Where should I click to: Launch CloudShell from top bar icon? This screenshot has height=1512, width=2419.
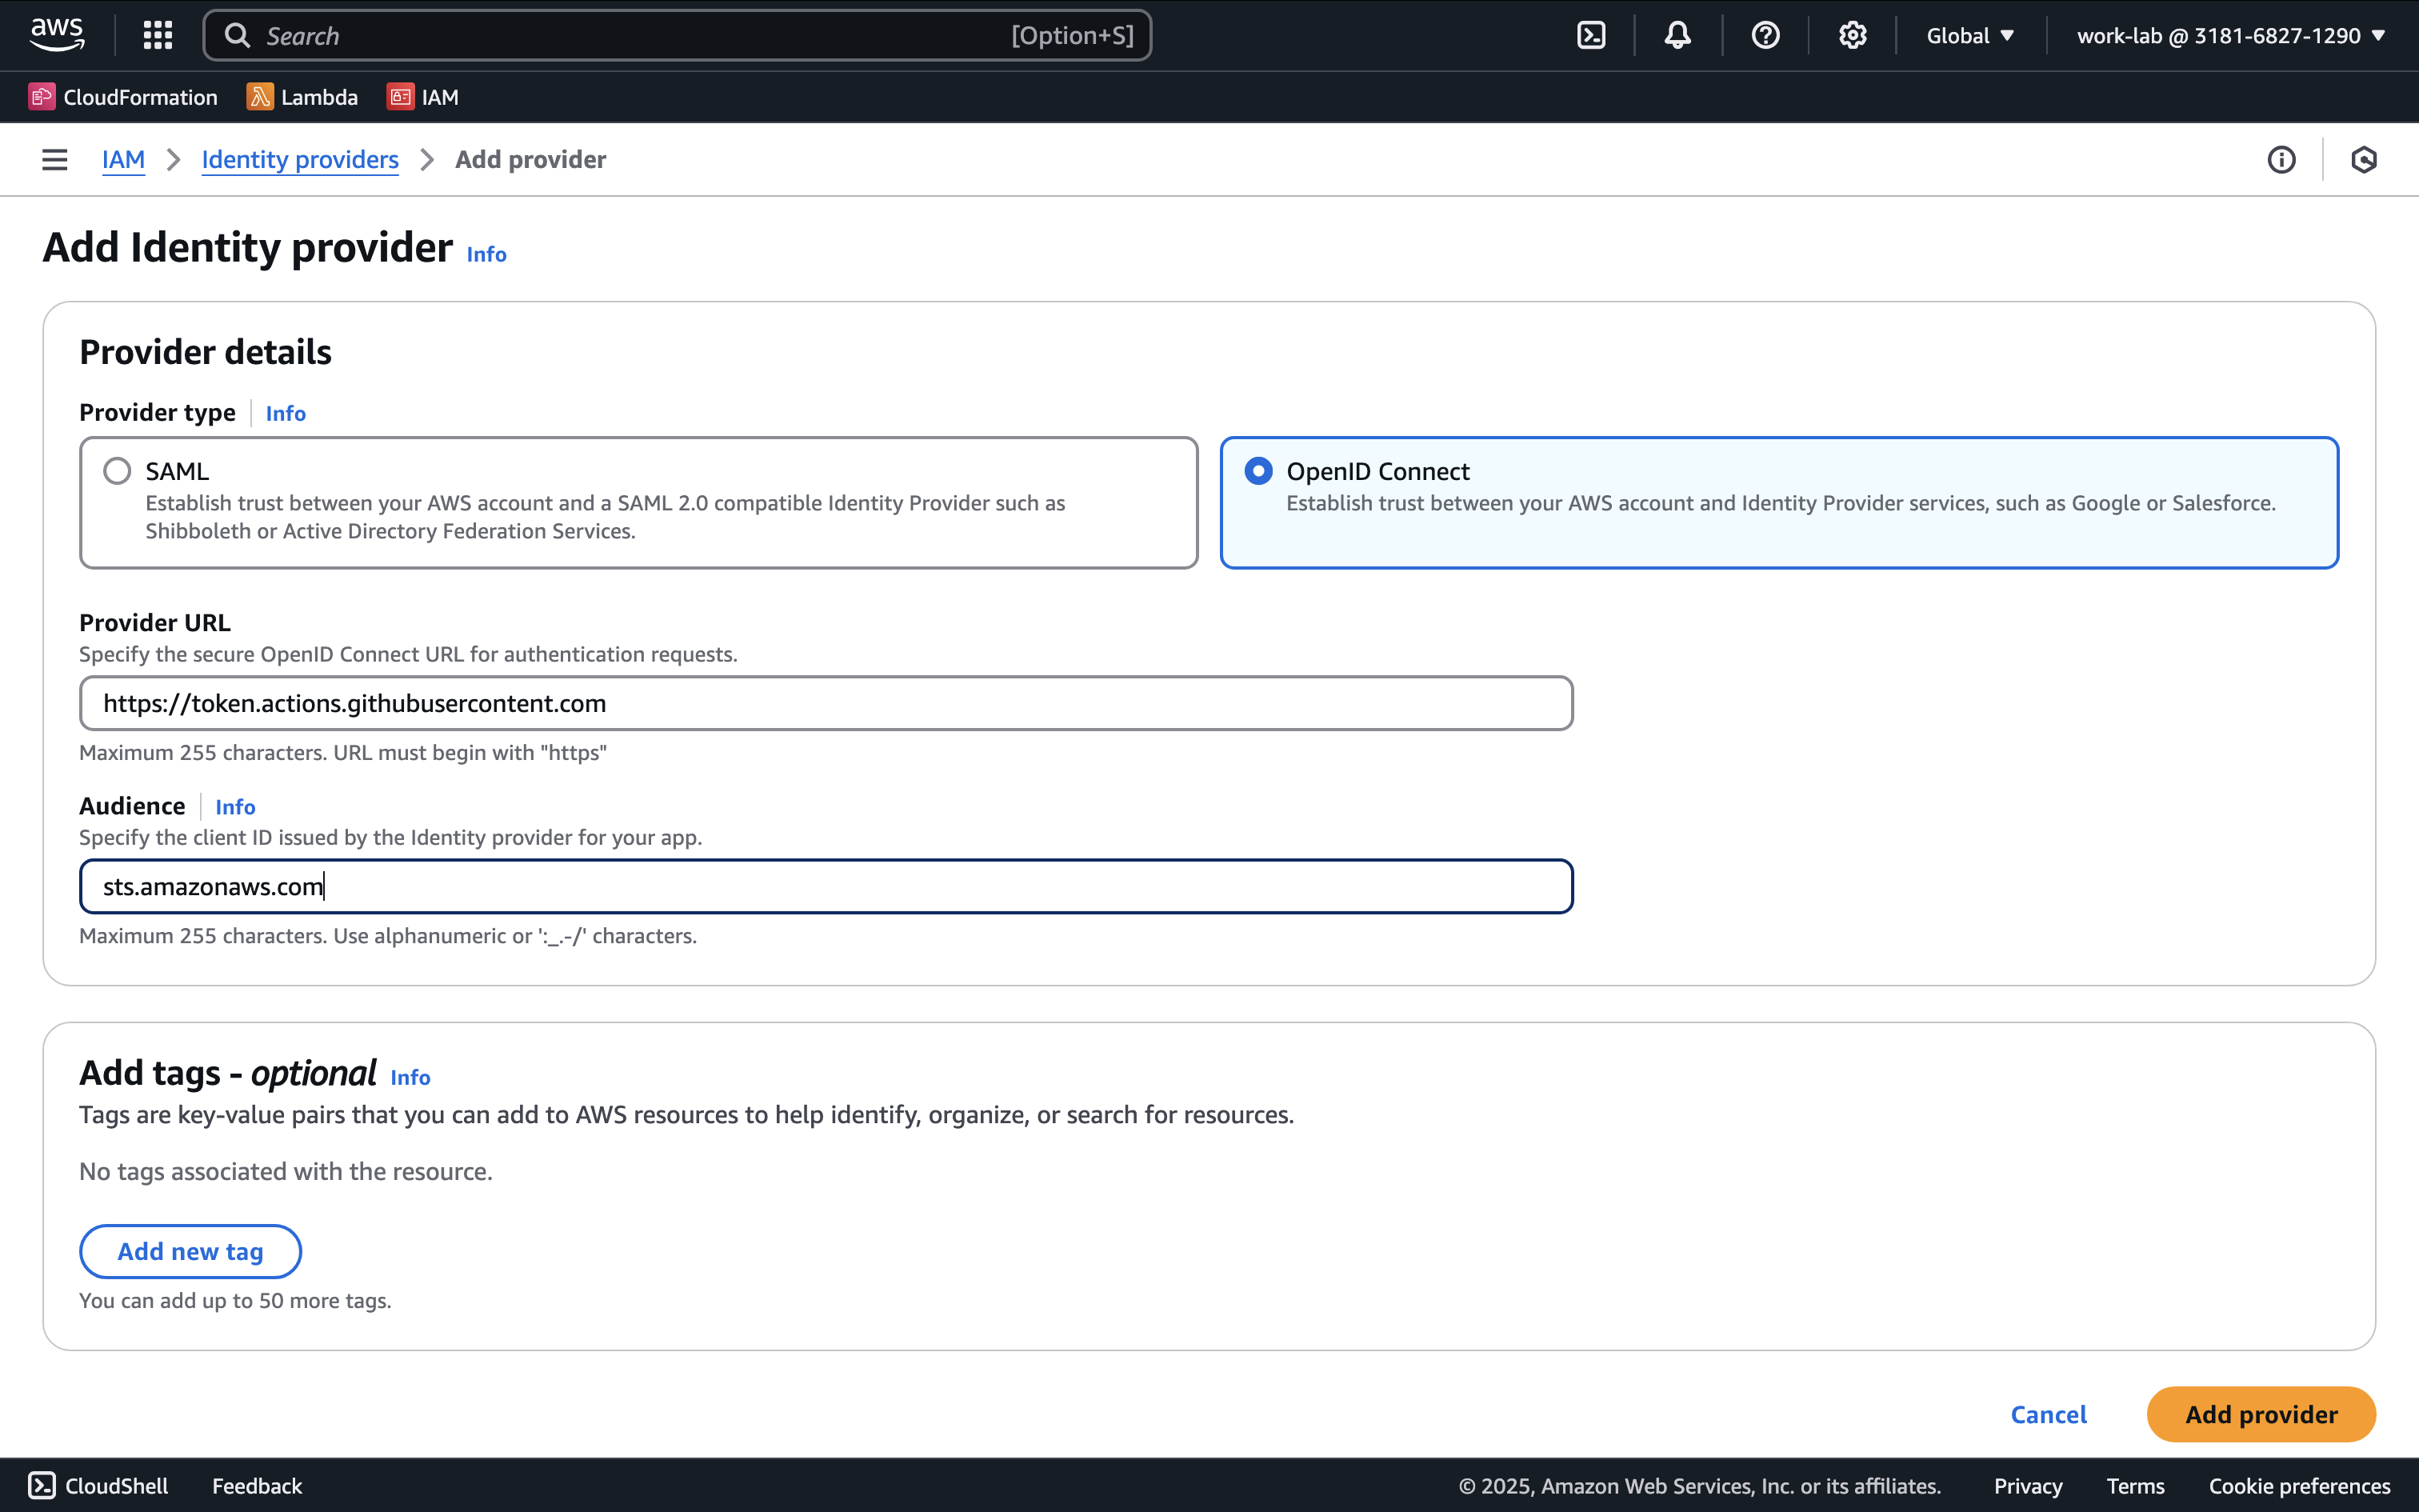(1591, 35)
